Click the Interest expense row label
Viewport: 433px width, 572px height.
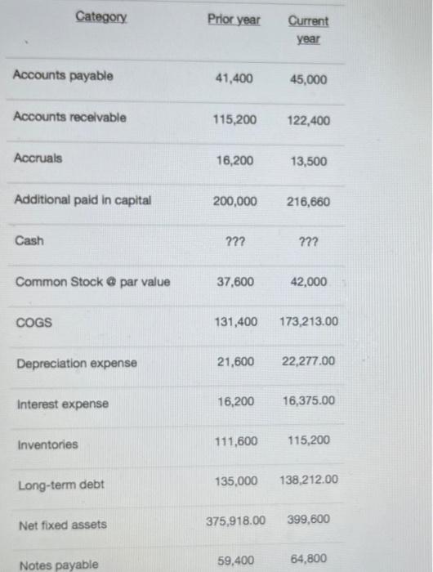coord(63,404)
